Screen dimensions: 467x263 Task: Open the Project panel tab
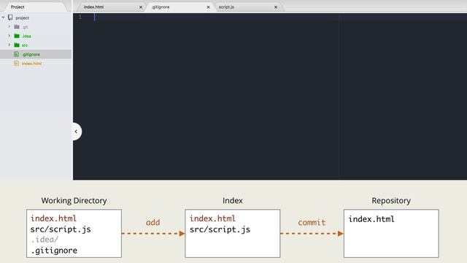[x=18, y=7]
